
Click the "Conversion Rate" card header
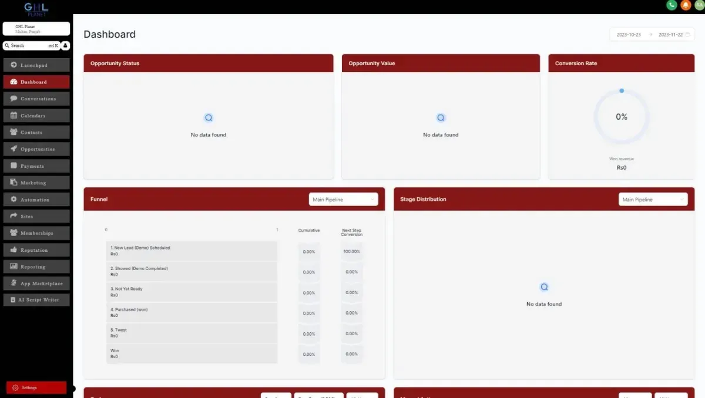click(x=622, y=63)
